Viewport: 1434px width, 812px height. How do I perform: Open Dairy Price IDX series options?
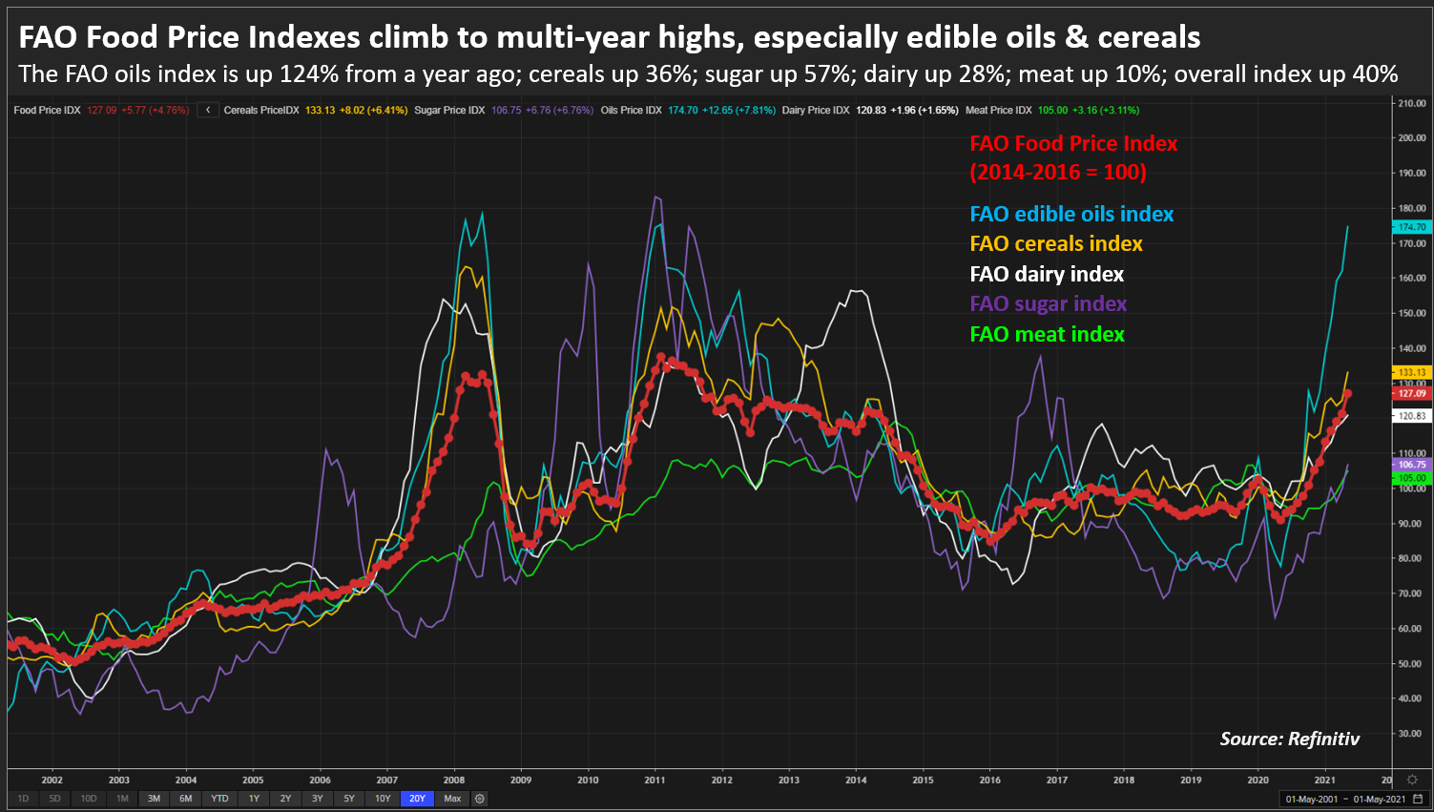(x=815, y=111)
